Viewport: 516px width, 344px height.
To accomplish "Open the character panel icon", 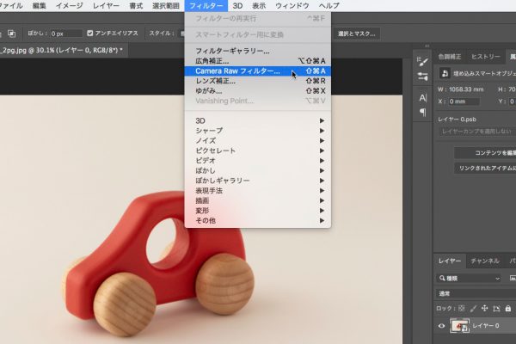I will (x=422, y=97).
